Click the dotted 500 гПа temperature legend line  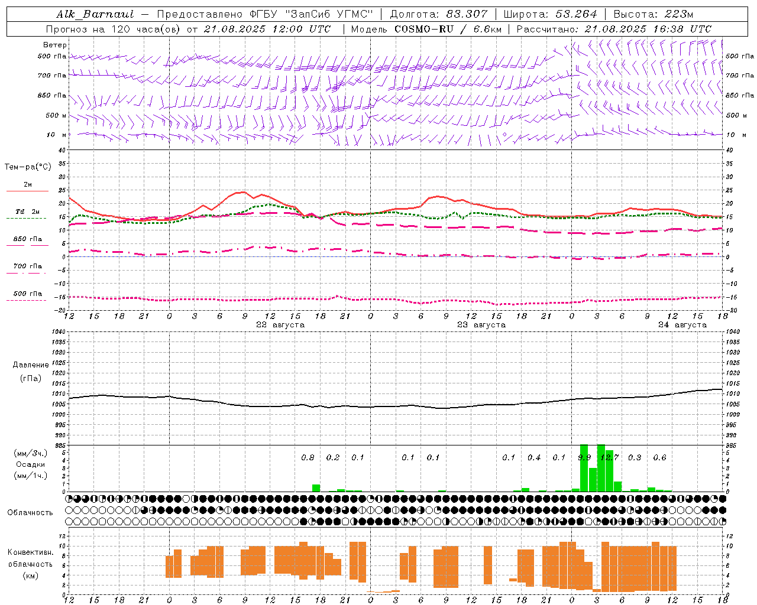(27, 301)
